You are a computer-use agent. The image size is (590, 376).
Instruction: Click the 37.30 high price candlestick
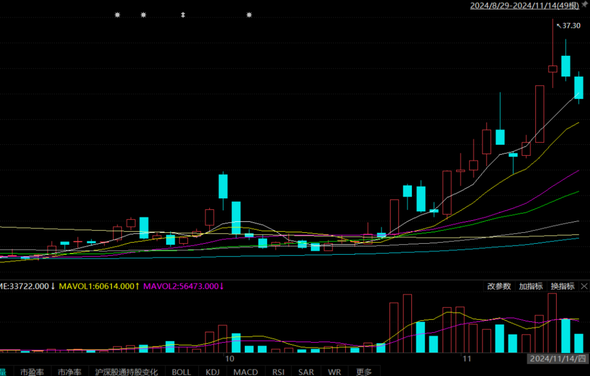(553, 69)
